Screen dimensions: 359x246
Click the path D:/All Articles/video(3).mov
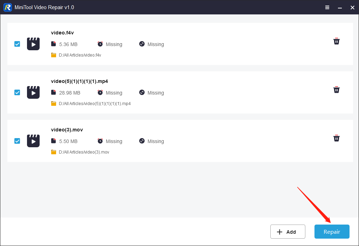pos(84,152)
